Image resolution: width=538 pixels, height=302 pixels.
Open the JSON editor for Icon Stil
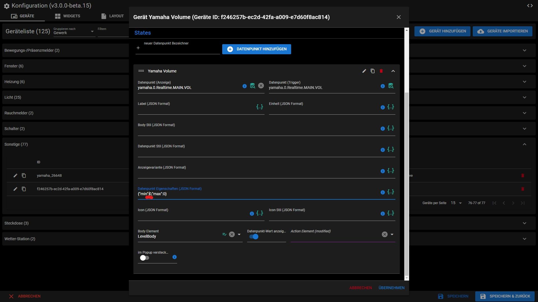pos(391,213)
